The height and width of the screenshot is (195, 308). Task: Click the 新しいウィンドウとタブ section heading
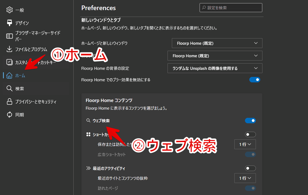(101, 20)
